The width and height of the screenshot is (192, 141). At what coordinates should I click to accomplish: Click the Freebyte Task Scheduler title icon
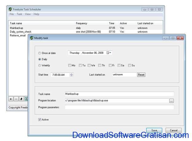coord(10,9)
